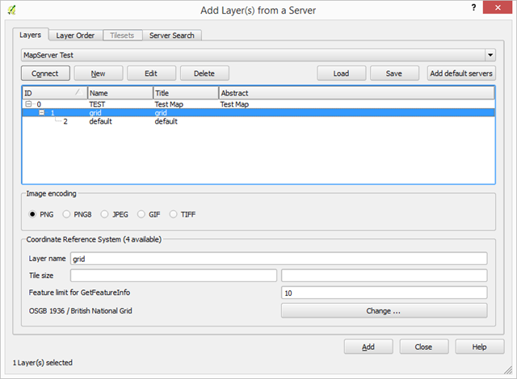The image size is (517, 379).
Task: Click the 'Test Map' title cell of TEST
Action: click(169, 104)
